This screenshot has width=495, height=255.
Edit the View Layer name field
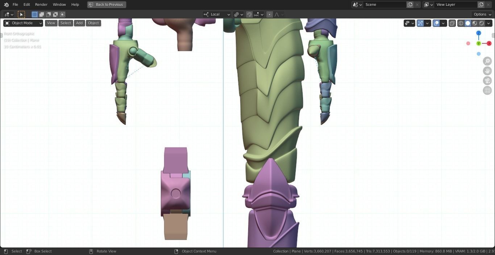(x=456, y=5)
